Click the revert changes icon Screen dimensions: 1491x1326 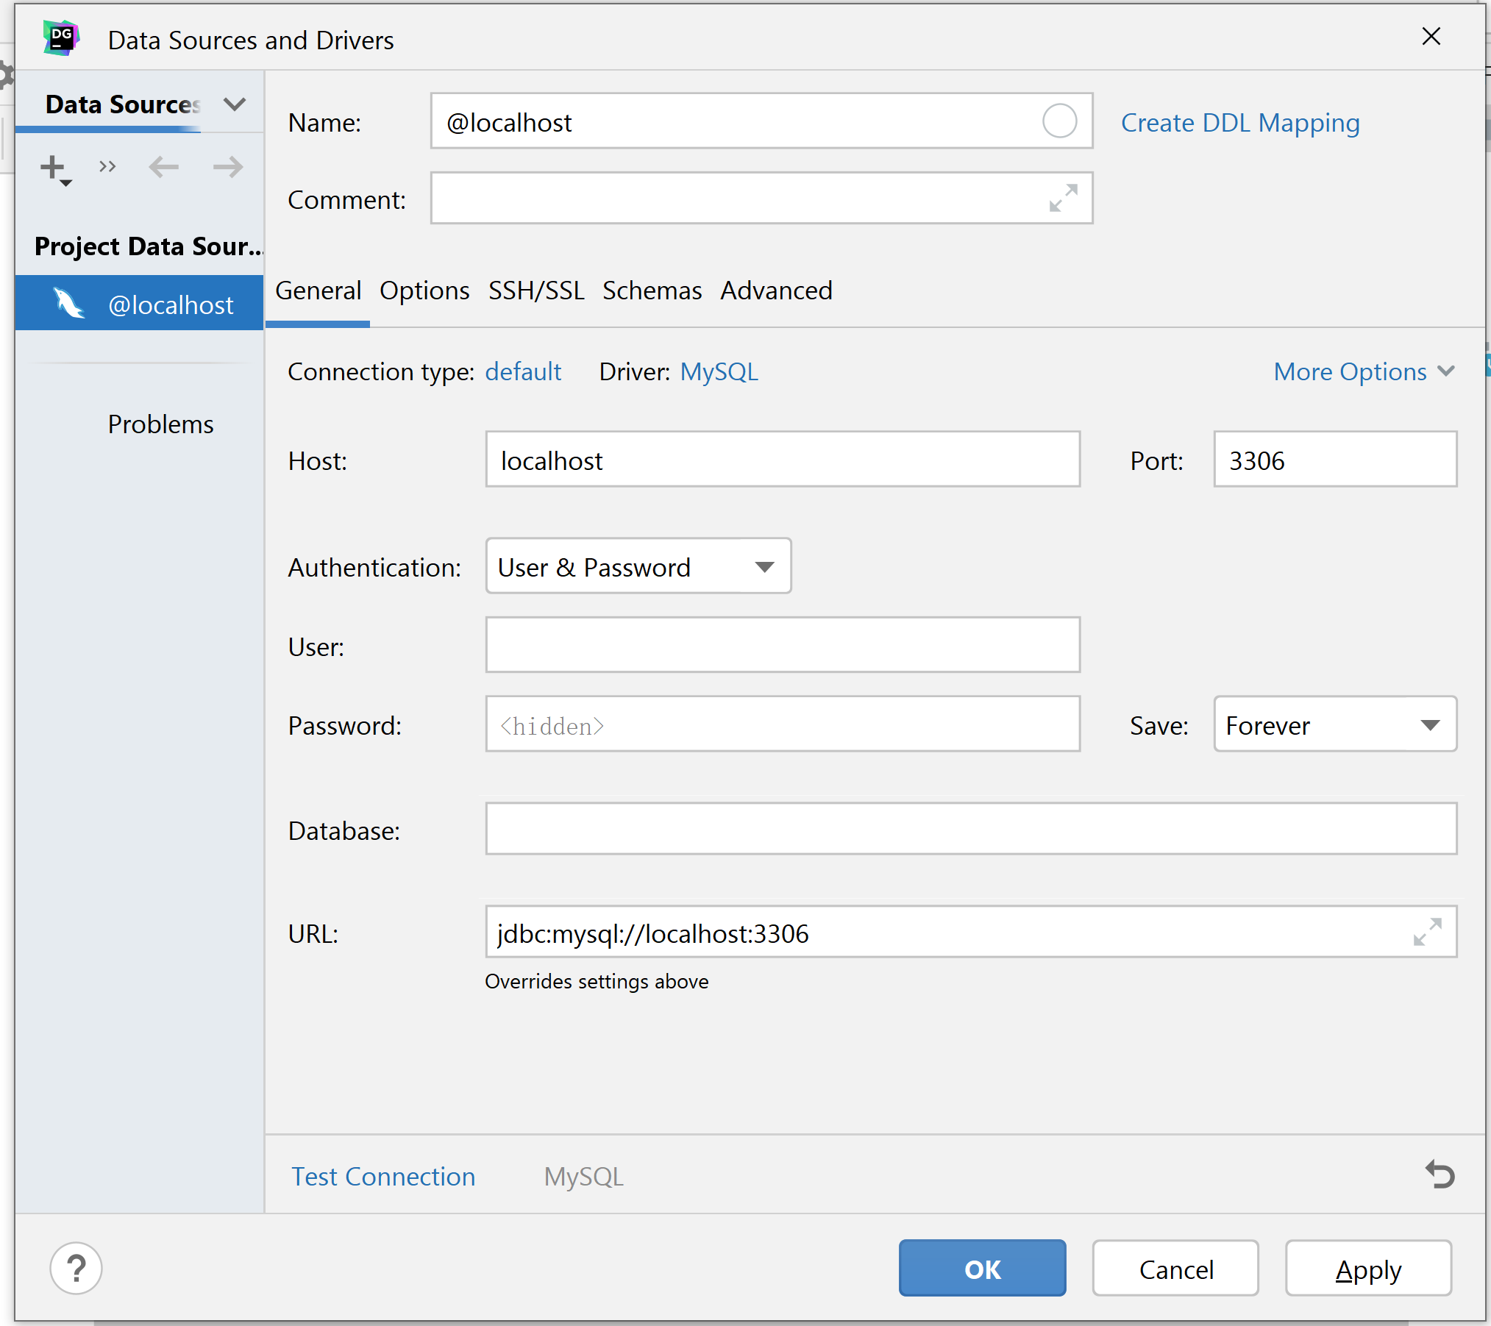click(x=1440, y=1175)
